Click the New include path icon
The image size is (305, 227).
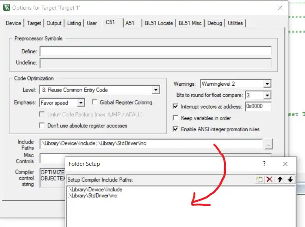point(259,180)
